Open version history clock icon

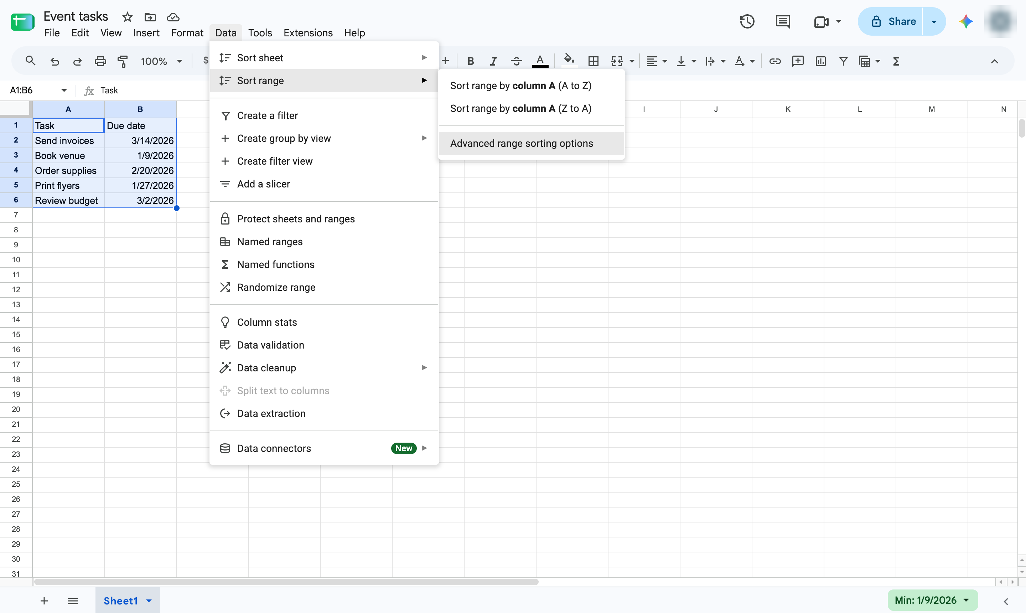pyautogui.click(x=747, y=21)
